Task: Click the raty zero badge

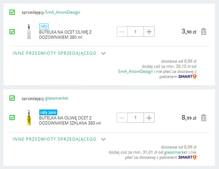Action: (x=48, y=112)
